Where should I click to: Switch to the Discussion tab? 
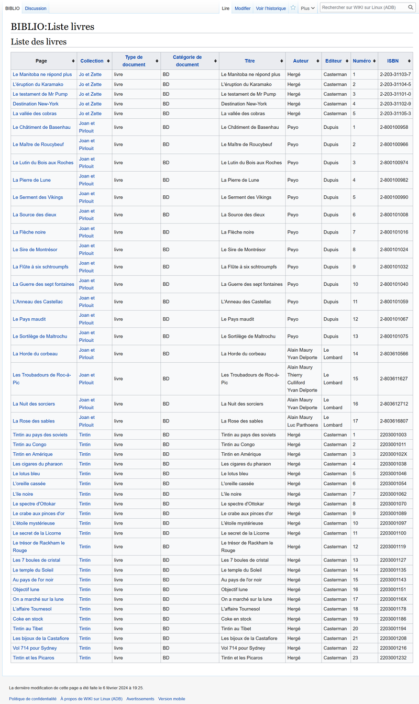coord(36,8)
